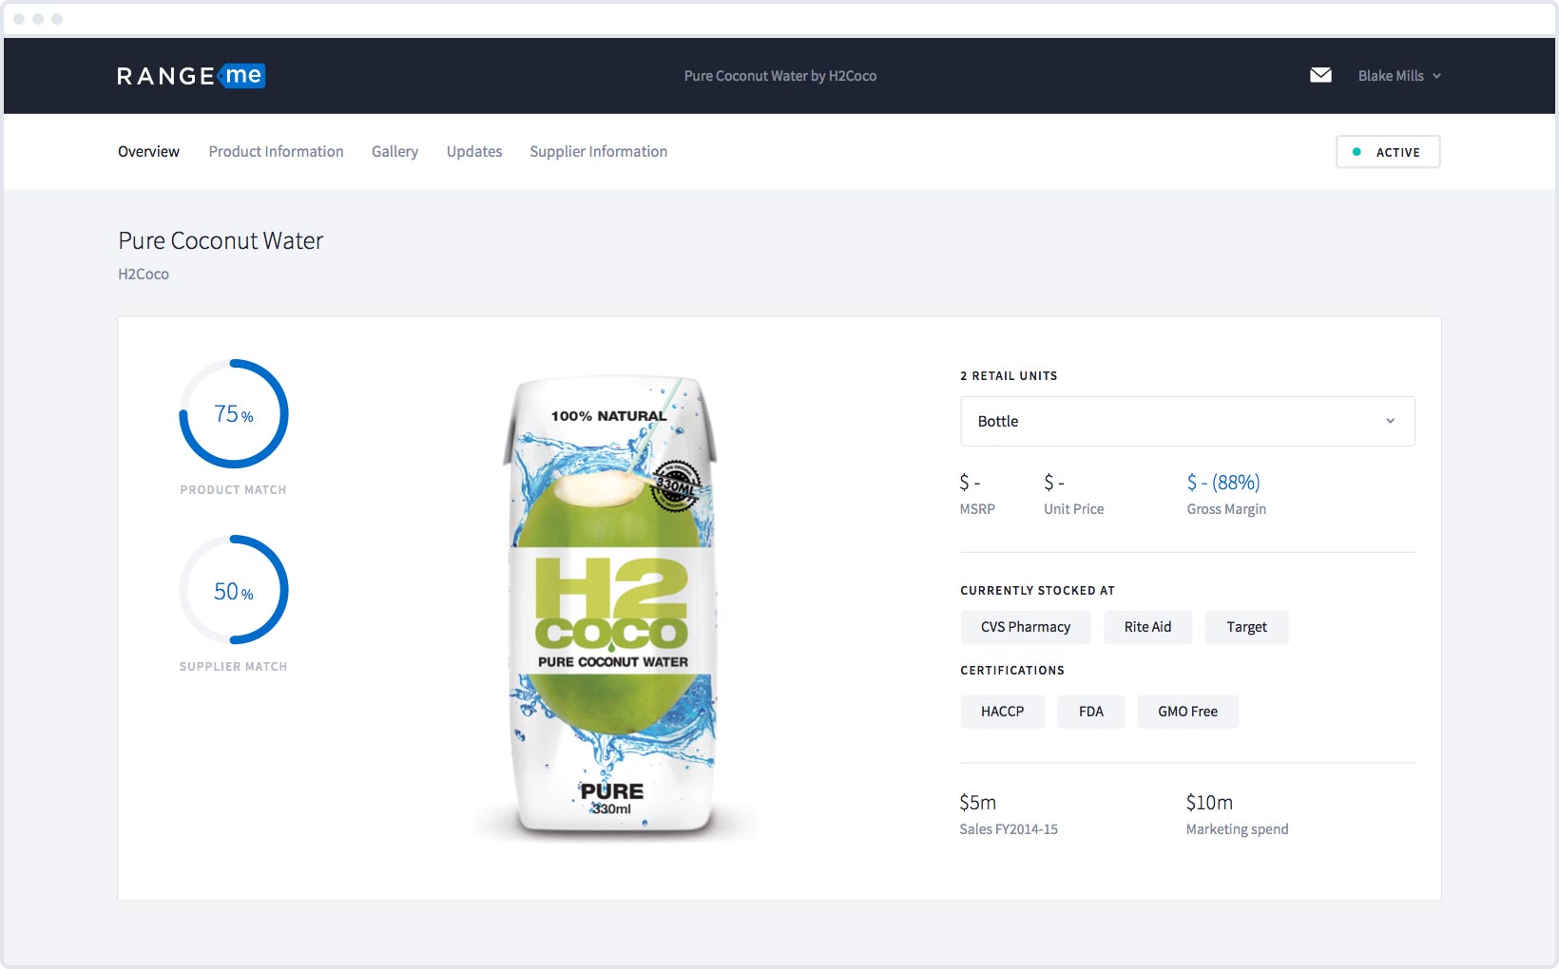Open messages via the envelope icon
This screenshot has height=969, width=1559.
coord(1320,73)
